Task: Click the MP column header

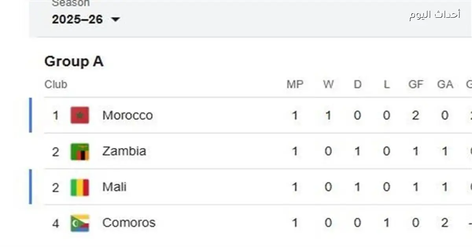Action: click(x=295, y=85)
